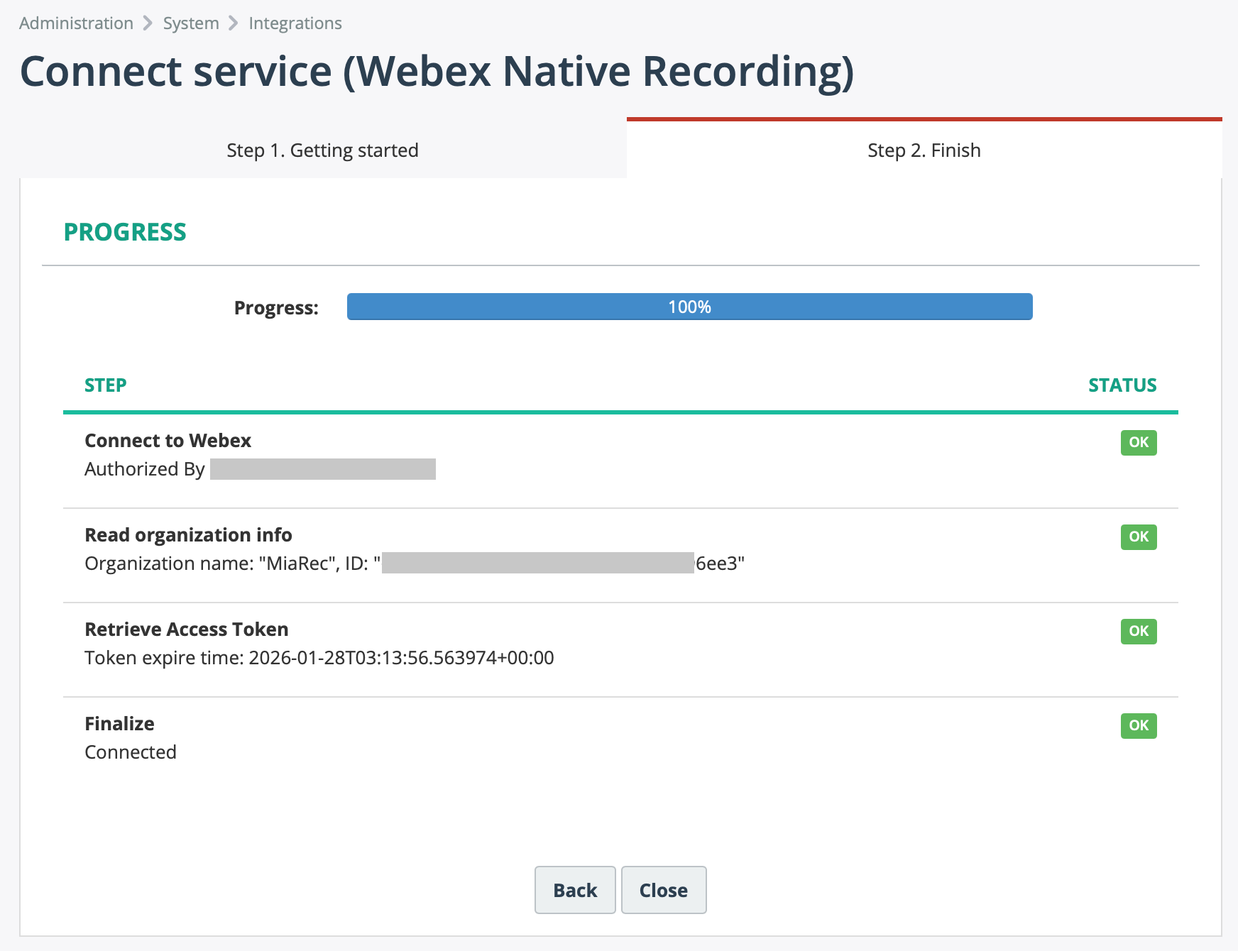Click the breadcrumb chevron after System

click(234, 22)
